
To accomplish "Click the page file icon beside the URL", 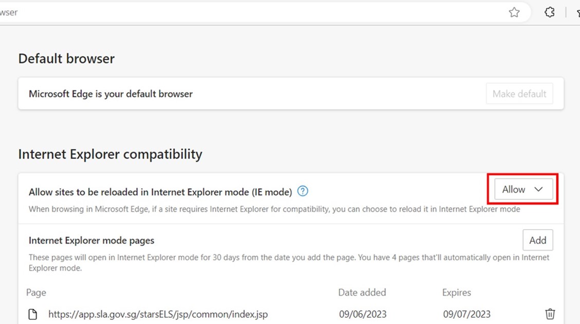I will [33, 314].
